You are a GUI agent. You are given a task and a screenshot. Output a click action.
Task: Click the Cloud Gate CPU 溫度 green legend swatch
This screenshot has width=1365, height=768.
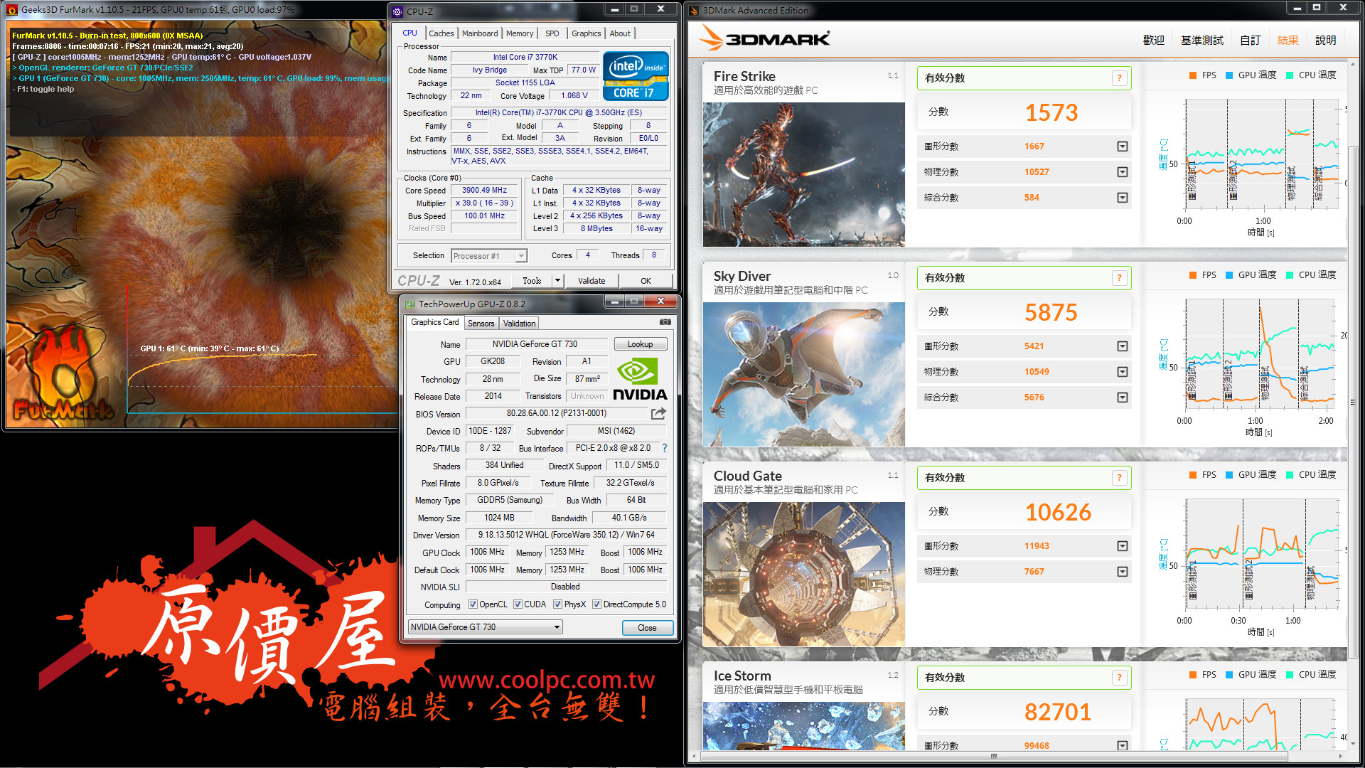[x=1290, y=475]
